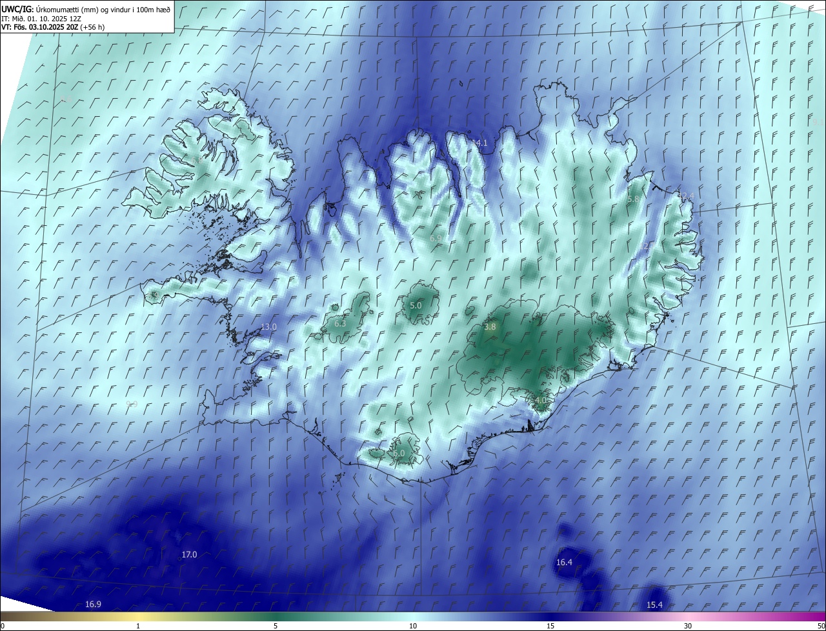Click the 17.0 value over the ocean

click(189, 554)
